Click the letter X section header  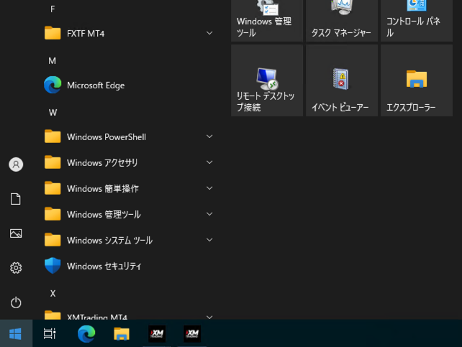pos(53,294)
